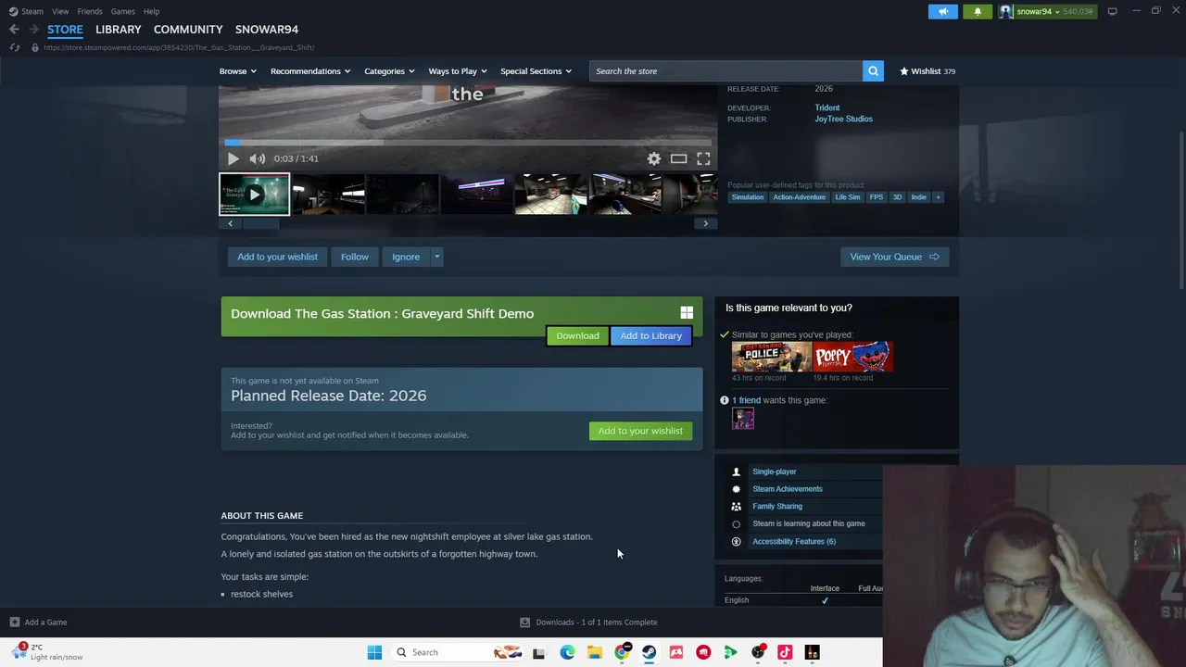Download the Graveyard Shift demo

pyautogui.click(x=577, y=335)
